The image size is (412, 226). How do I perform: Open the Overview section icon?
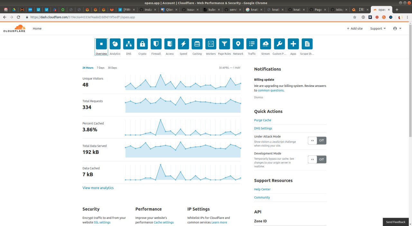coord(101,44)
